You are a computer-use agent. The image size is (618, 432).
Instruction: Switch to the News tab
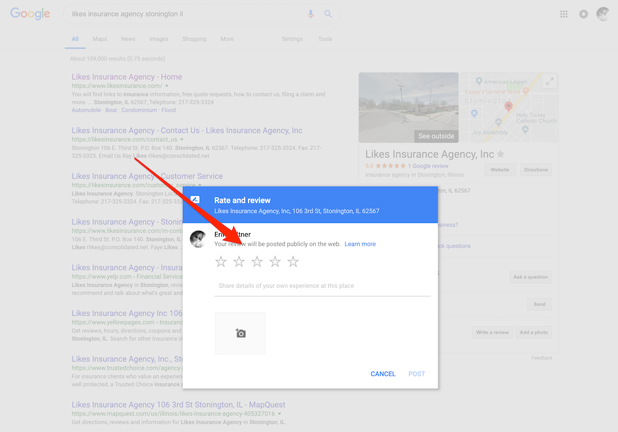tap(128, 39)
